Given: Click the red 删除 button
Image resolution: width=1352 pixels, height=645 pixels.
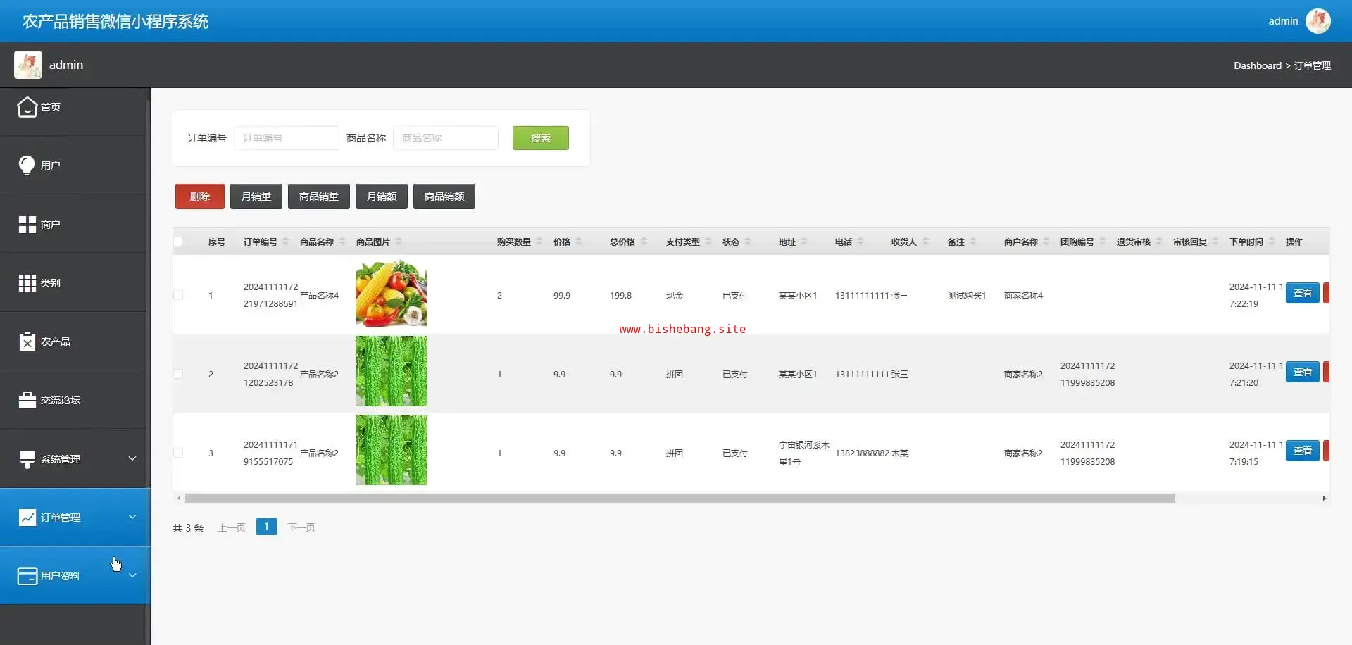Looking at the screenshot, I should coord(200,196).
